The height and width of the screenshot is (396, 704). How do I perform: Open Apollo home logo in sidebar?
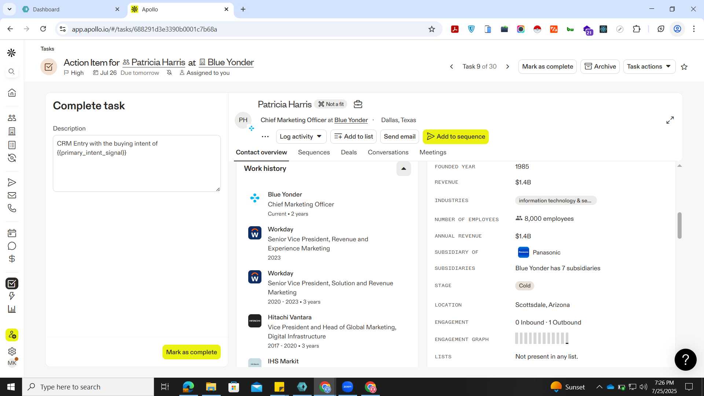pyautogui.click(x=11, y=53)
